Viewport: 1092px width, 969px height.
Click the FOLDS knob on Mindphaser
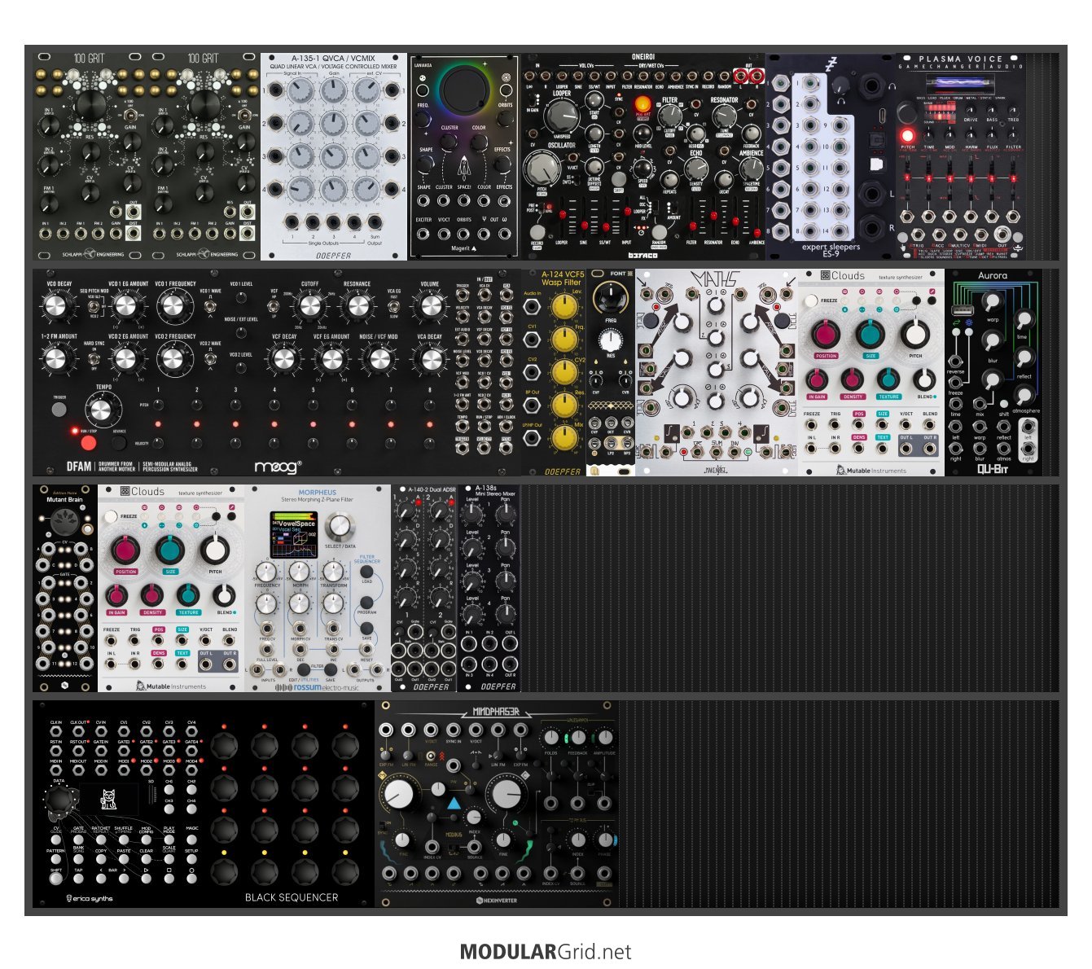coord(551,737)
